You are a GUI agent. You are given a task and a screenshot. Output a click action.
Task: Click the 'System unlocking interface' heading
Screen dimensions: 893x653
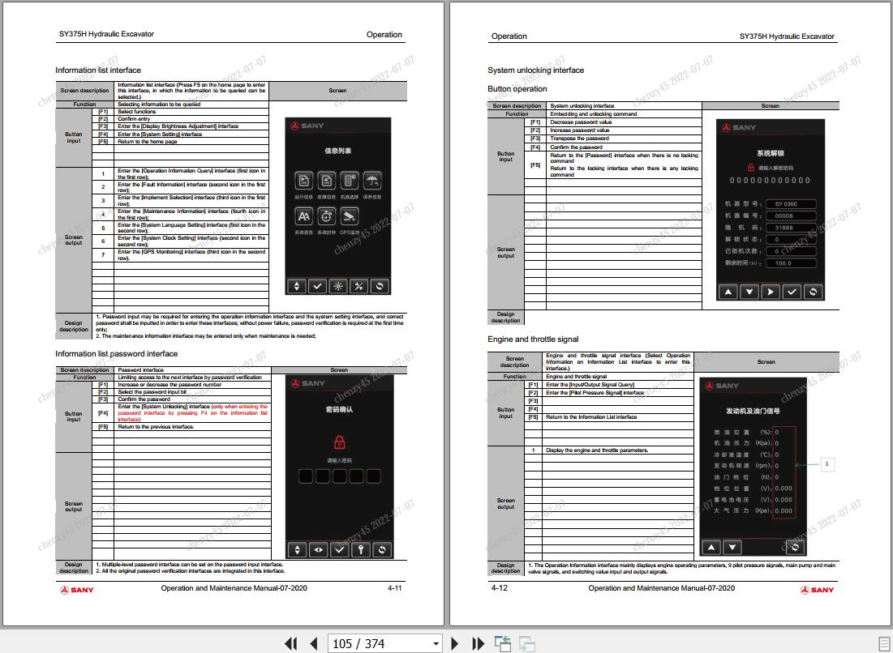coord(535,70)
